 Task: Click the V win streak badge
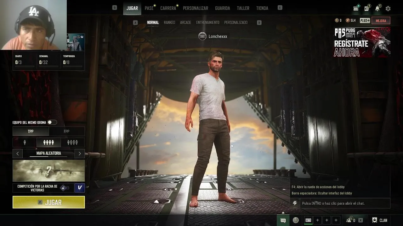[x=80, y=188]
